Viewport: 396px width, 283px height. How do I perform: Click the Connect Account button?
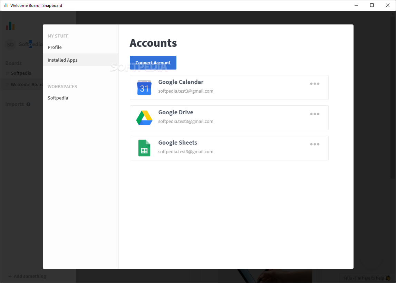153,63
